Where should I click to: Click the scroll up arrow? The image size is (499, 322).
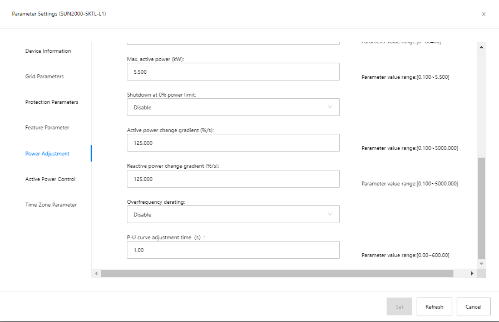(x=482, y=48)
